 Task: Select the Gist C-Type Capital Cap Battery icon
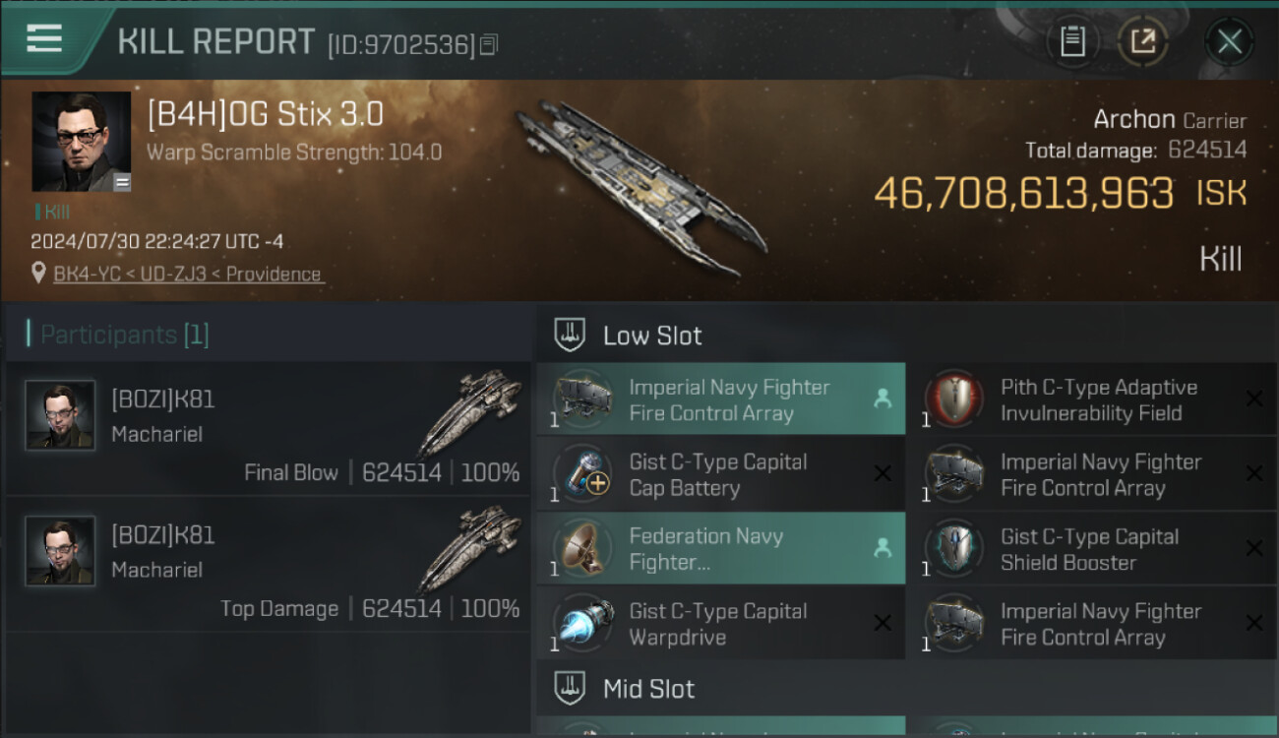tap(582, 474)
